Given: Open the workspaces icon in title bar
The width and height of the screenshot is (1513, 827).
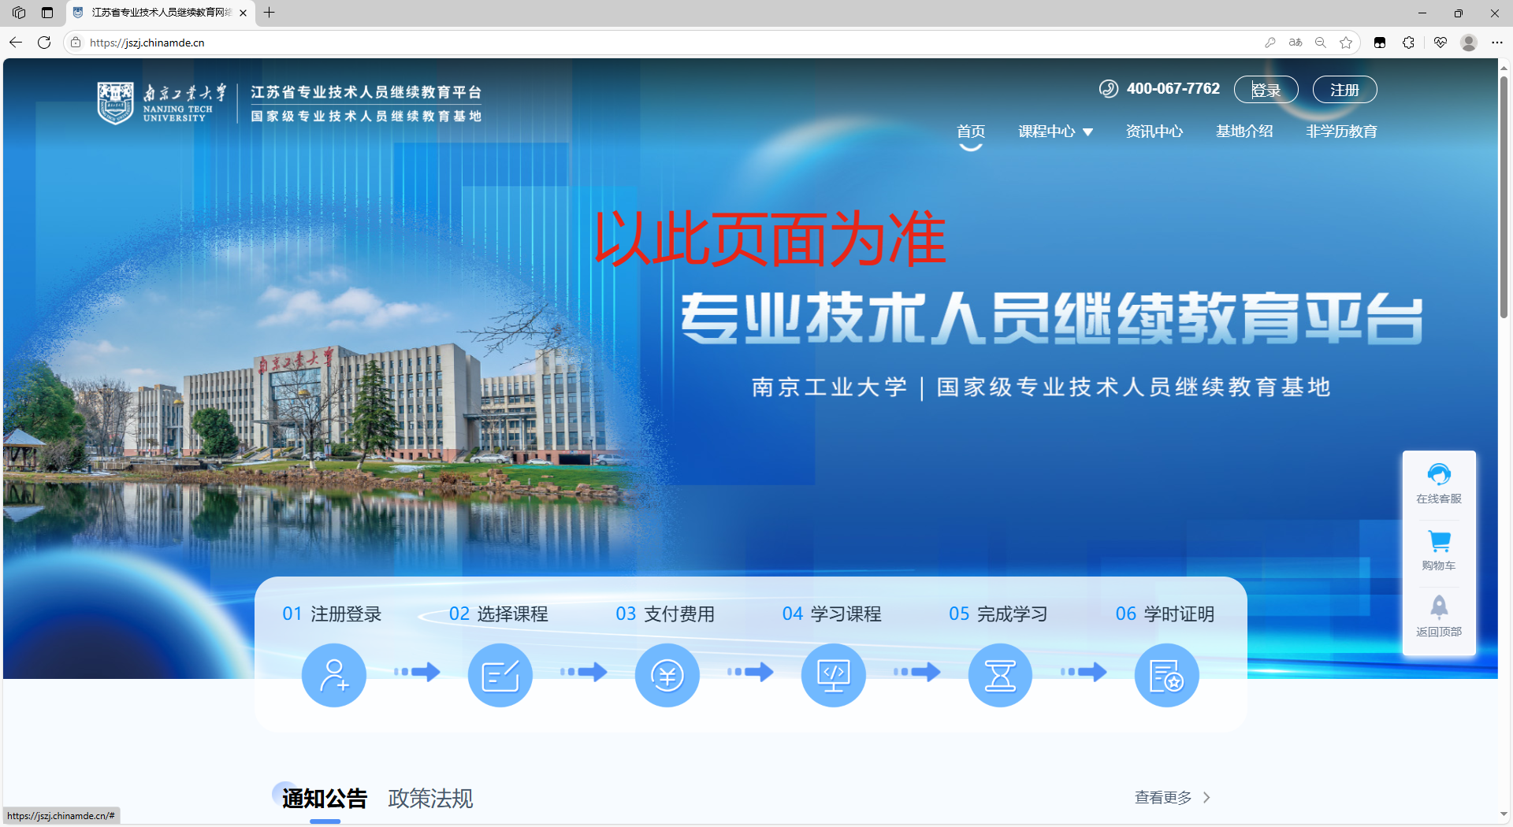Looking at the screenshot, I should pyautogui.click(x=19, y=13).
